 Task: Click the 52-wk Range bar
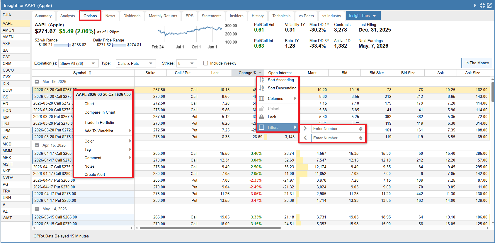(62, 45)
